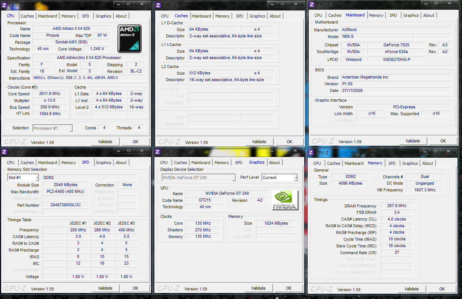Switch to Mainboard tab in the CPU-tab window
The image size is (462, 299).
48,16
